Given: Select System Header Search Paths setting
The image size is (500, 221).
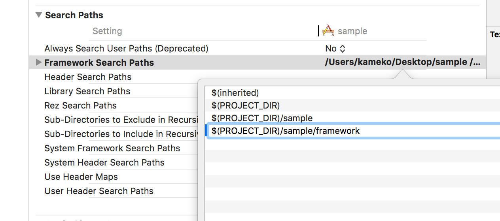Looking at the screenshot, I should (x=104, y=163).
